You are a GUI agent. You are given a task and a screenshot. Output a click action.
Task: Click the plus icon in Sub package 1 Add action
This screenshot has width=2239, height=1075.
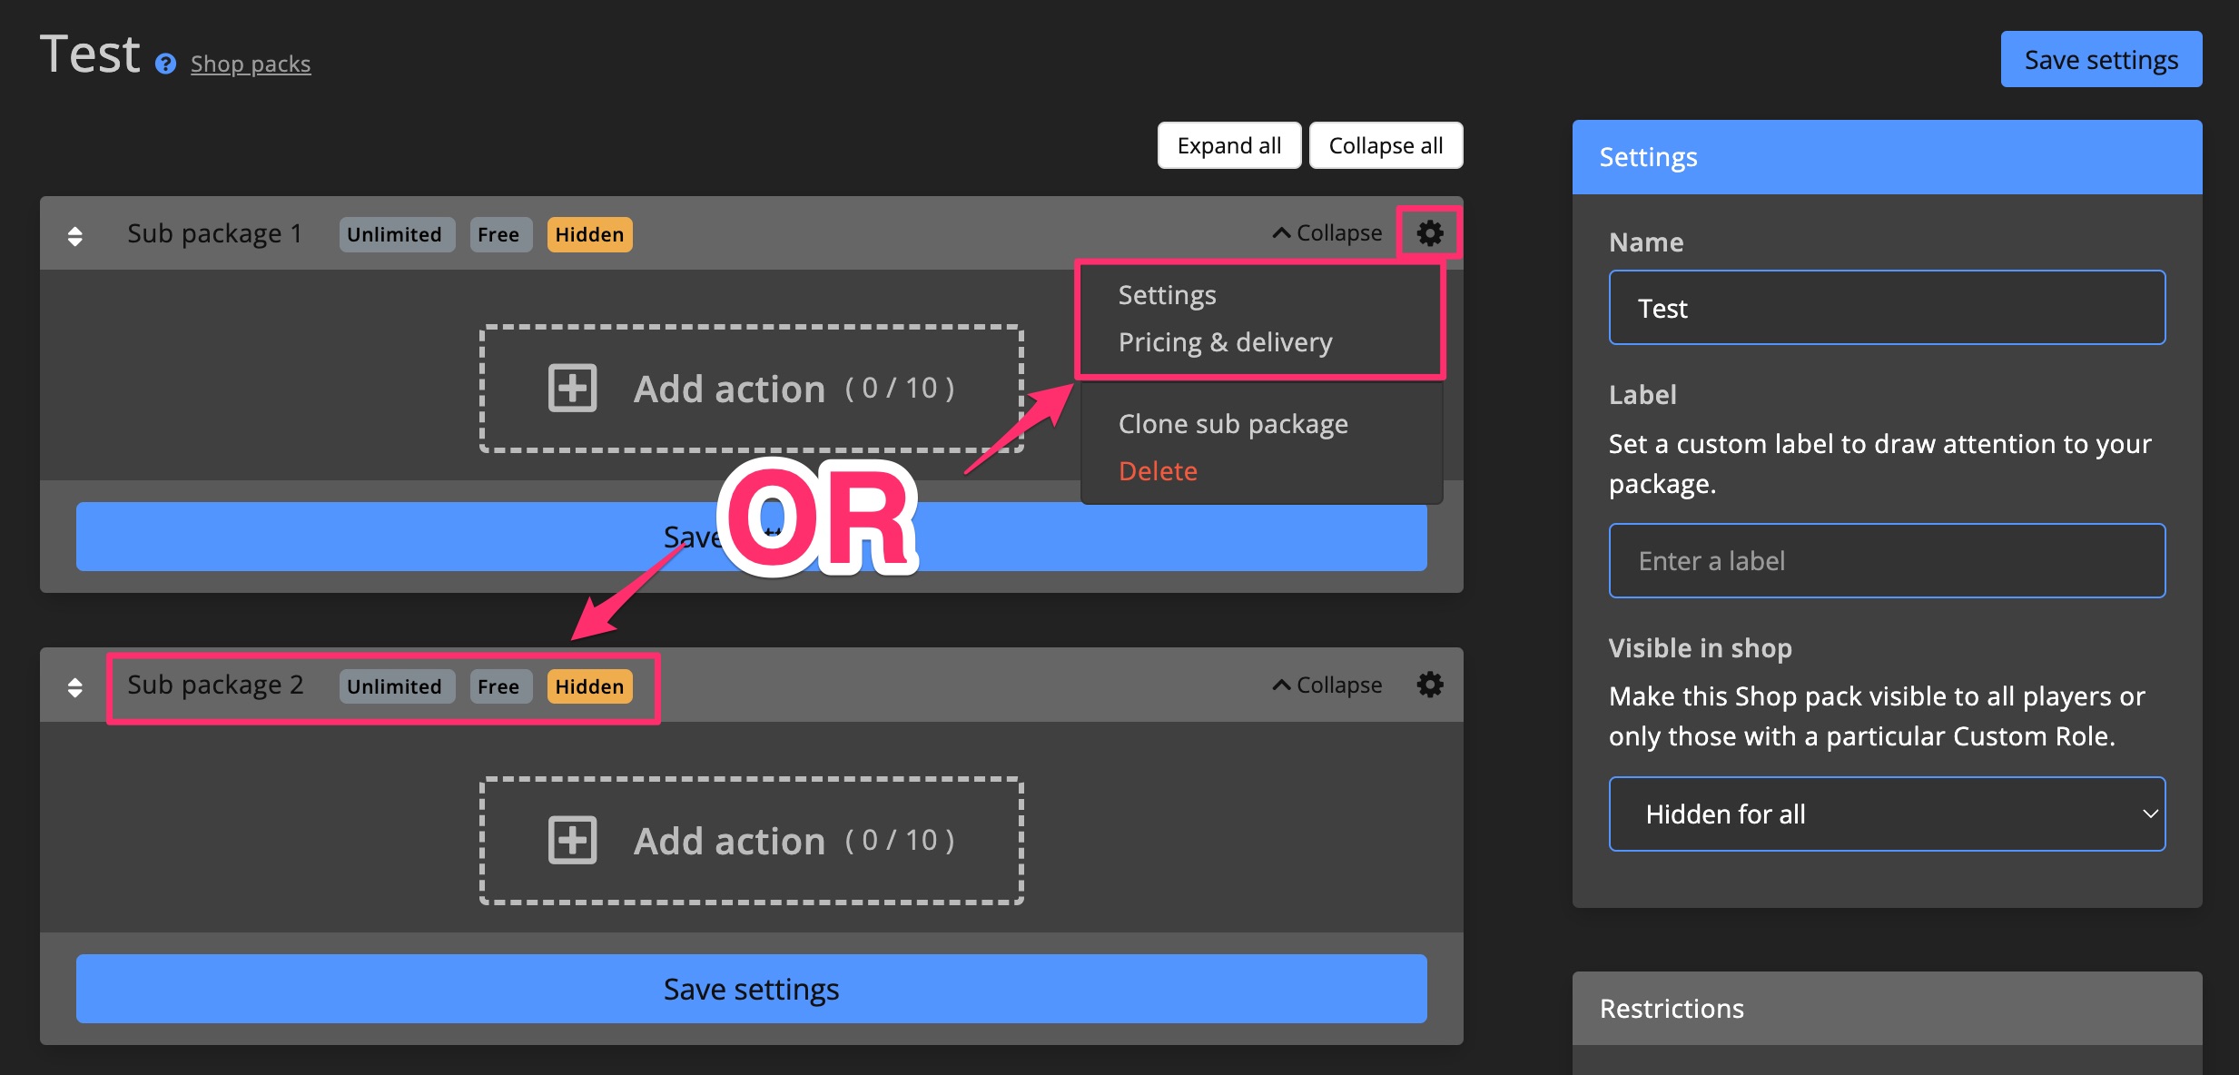(x=573, y=388)
